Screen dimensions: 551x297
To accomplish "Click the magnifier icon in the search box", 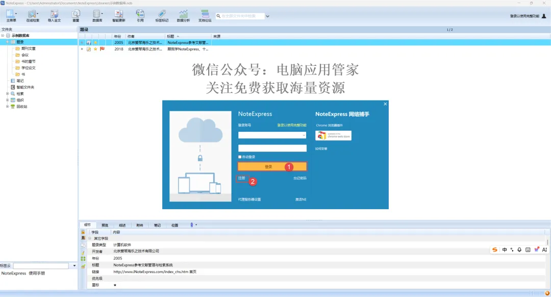I will [x=218, y=16].
